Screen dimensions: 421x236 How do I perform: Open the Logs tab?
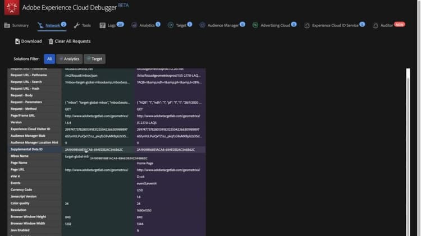click(x=112, y=25)
